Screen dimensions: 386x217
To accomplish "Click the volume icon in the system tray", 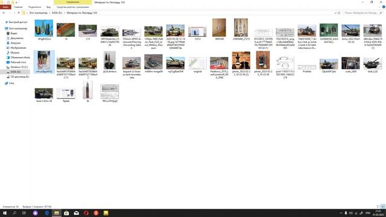I will tap(351, 213).
